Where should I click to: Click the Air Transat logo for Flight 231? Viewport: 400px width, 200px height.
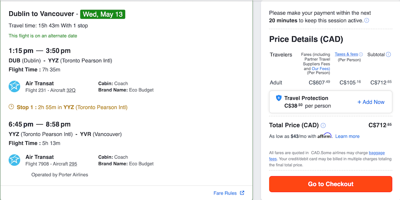(x=15, y=86)
